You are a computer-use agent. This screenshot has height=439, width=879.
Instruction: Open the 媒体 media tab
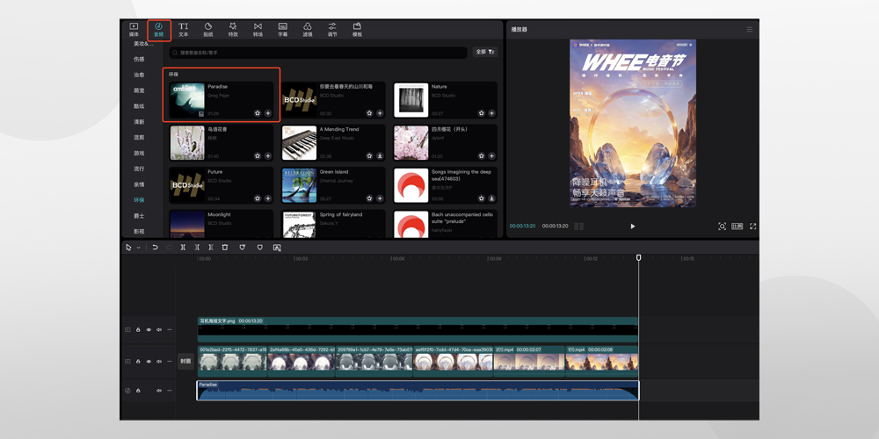(x=134, y=29)
